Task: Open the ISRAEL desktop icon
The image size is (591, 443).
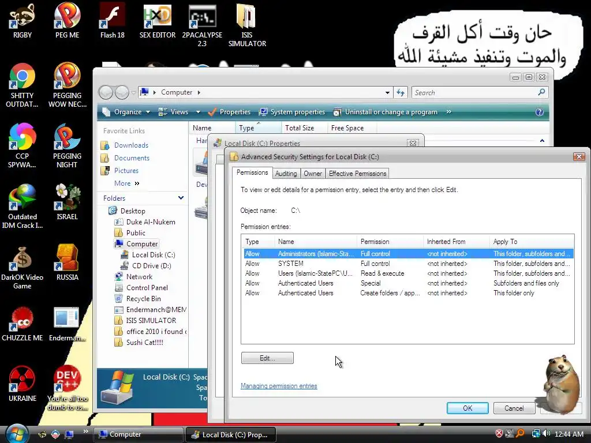Action: (x=67, y=202)
